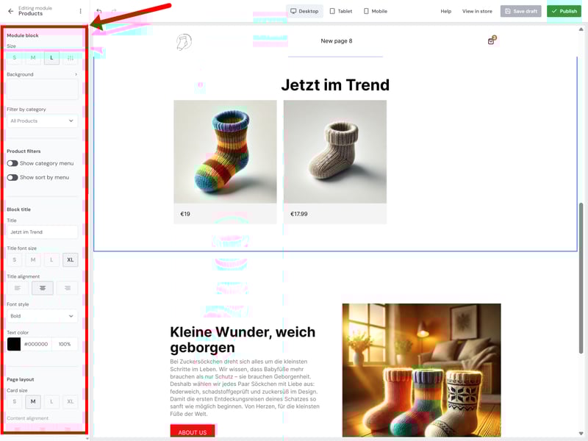The height and width of the screenshot is (441, 588).
Task: Switch to Tablet preview
Action: click(x=341, y=11)
